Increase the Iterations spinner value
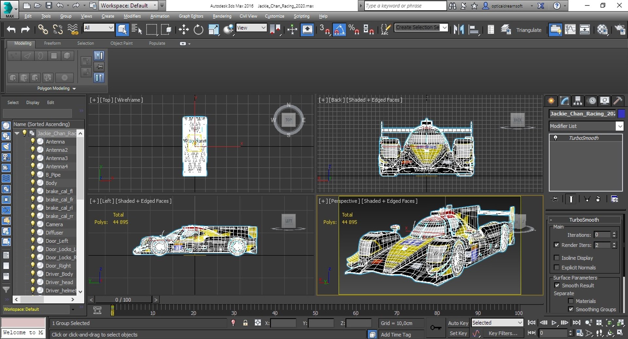Viewport: 628px width, 339px height. [x=614, y=233]
